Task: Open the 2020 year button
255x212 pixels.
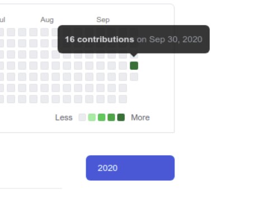Action: (x=130, y=168)
